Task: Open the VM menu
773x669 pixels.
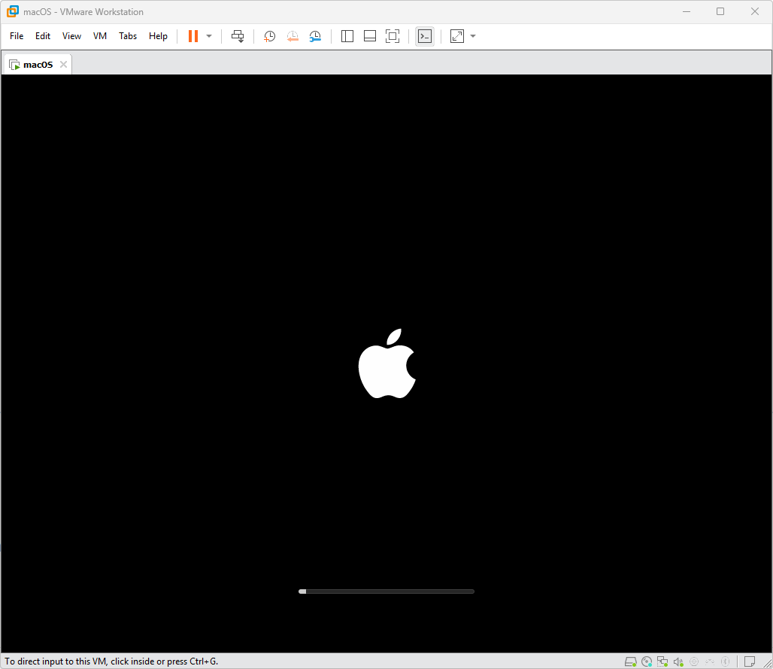Action: [99, 36]
